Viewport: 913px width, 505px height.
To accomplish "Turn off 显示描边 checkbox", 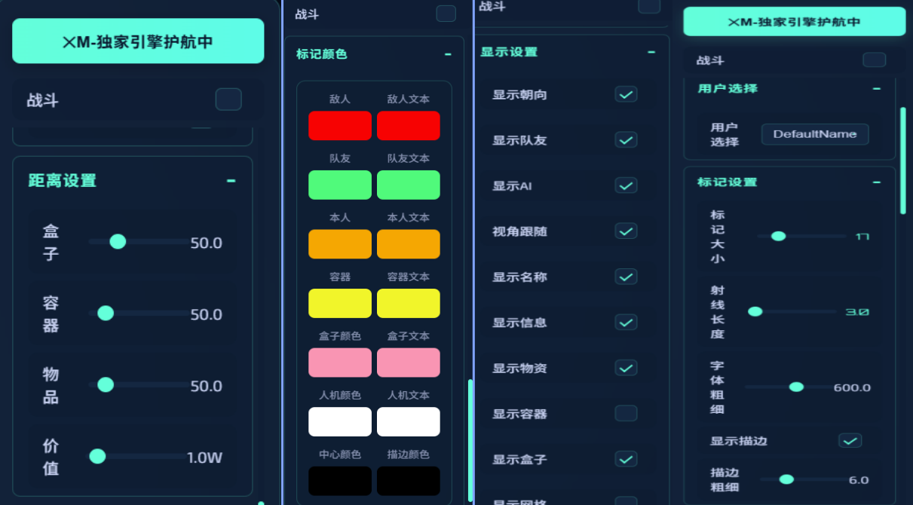I will click(850, 440).
